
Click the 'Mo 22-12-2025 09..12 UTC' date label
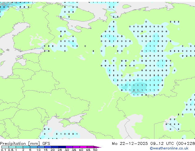pos(143,144)
